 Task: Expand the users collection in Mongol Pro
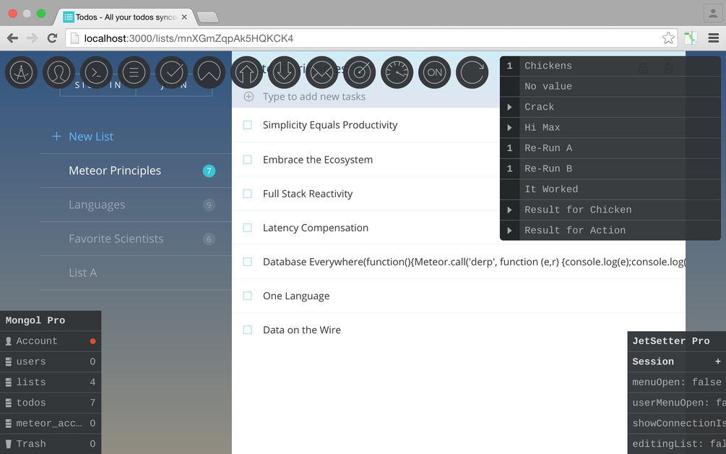[x=51, y=361]
